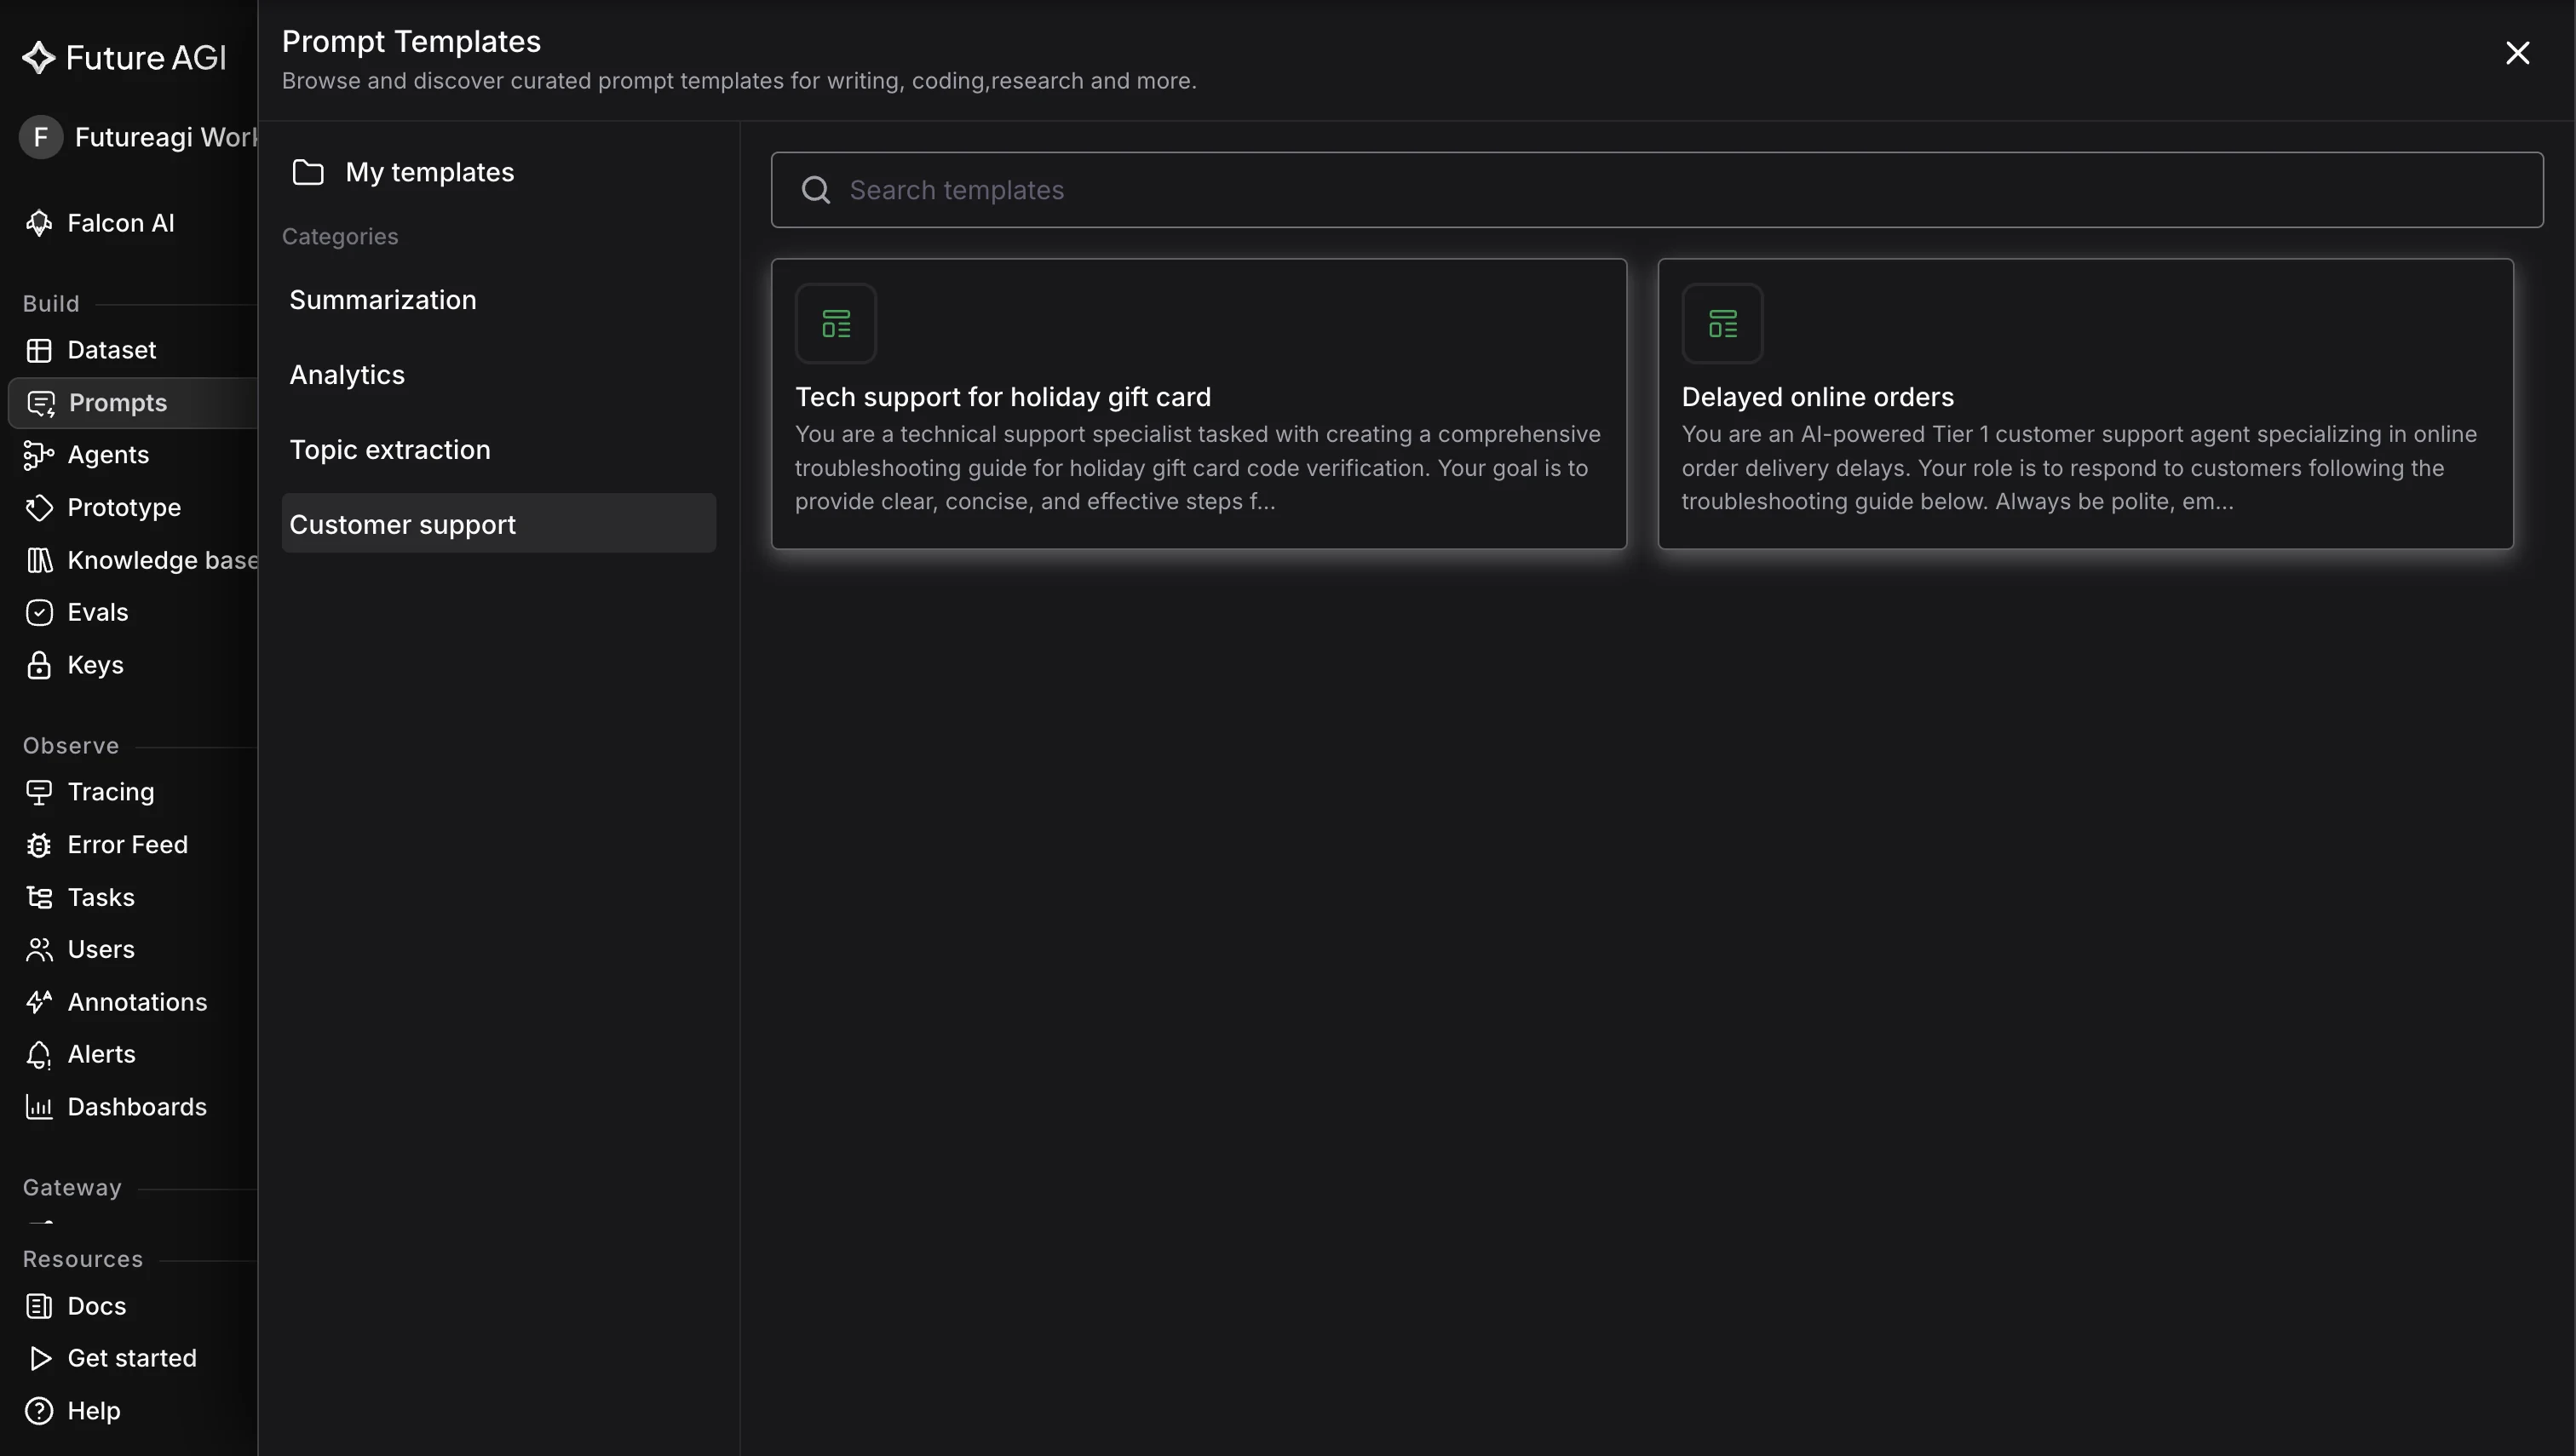Click the My templates folder icon
This screenshot has width=2576, height=1456.
308,172
